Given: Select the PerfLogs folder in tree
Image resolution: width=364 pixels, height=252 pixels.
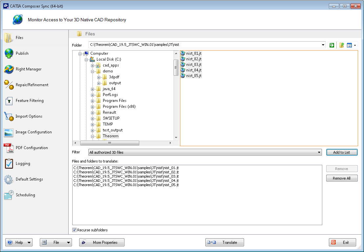Looking at the screenshot, I should point(110,95).
